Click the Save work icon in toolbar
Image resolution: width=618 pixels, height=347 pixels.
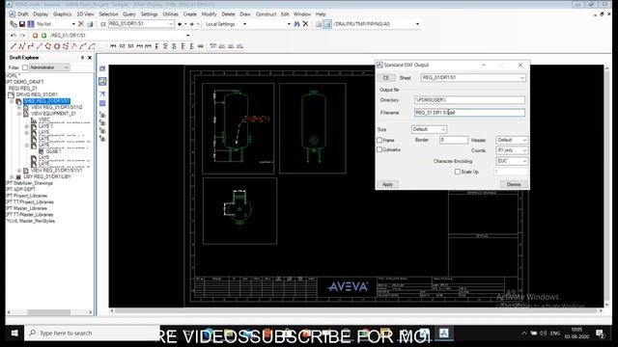pyautogui.click(x=22, y=24)
